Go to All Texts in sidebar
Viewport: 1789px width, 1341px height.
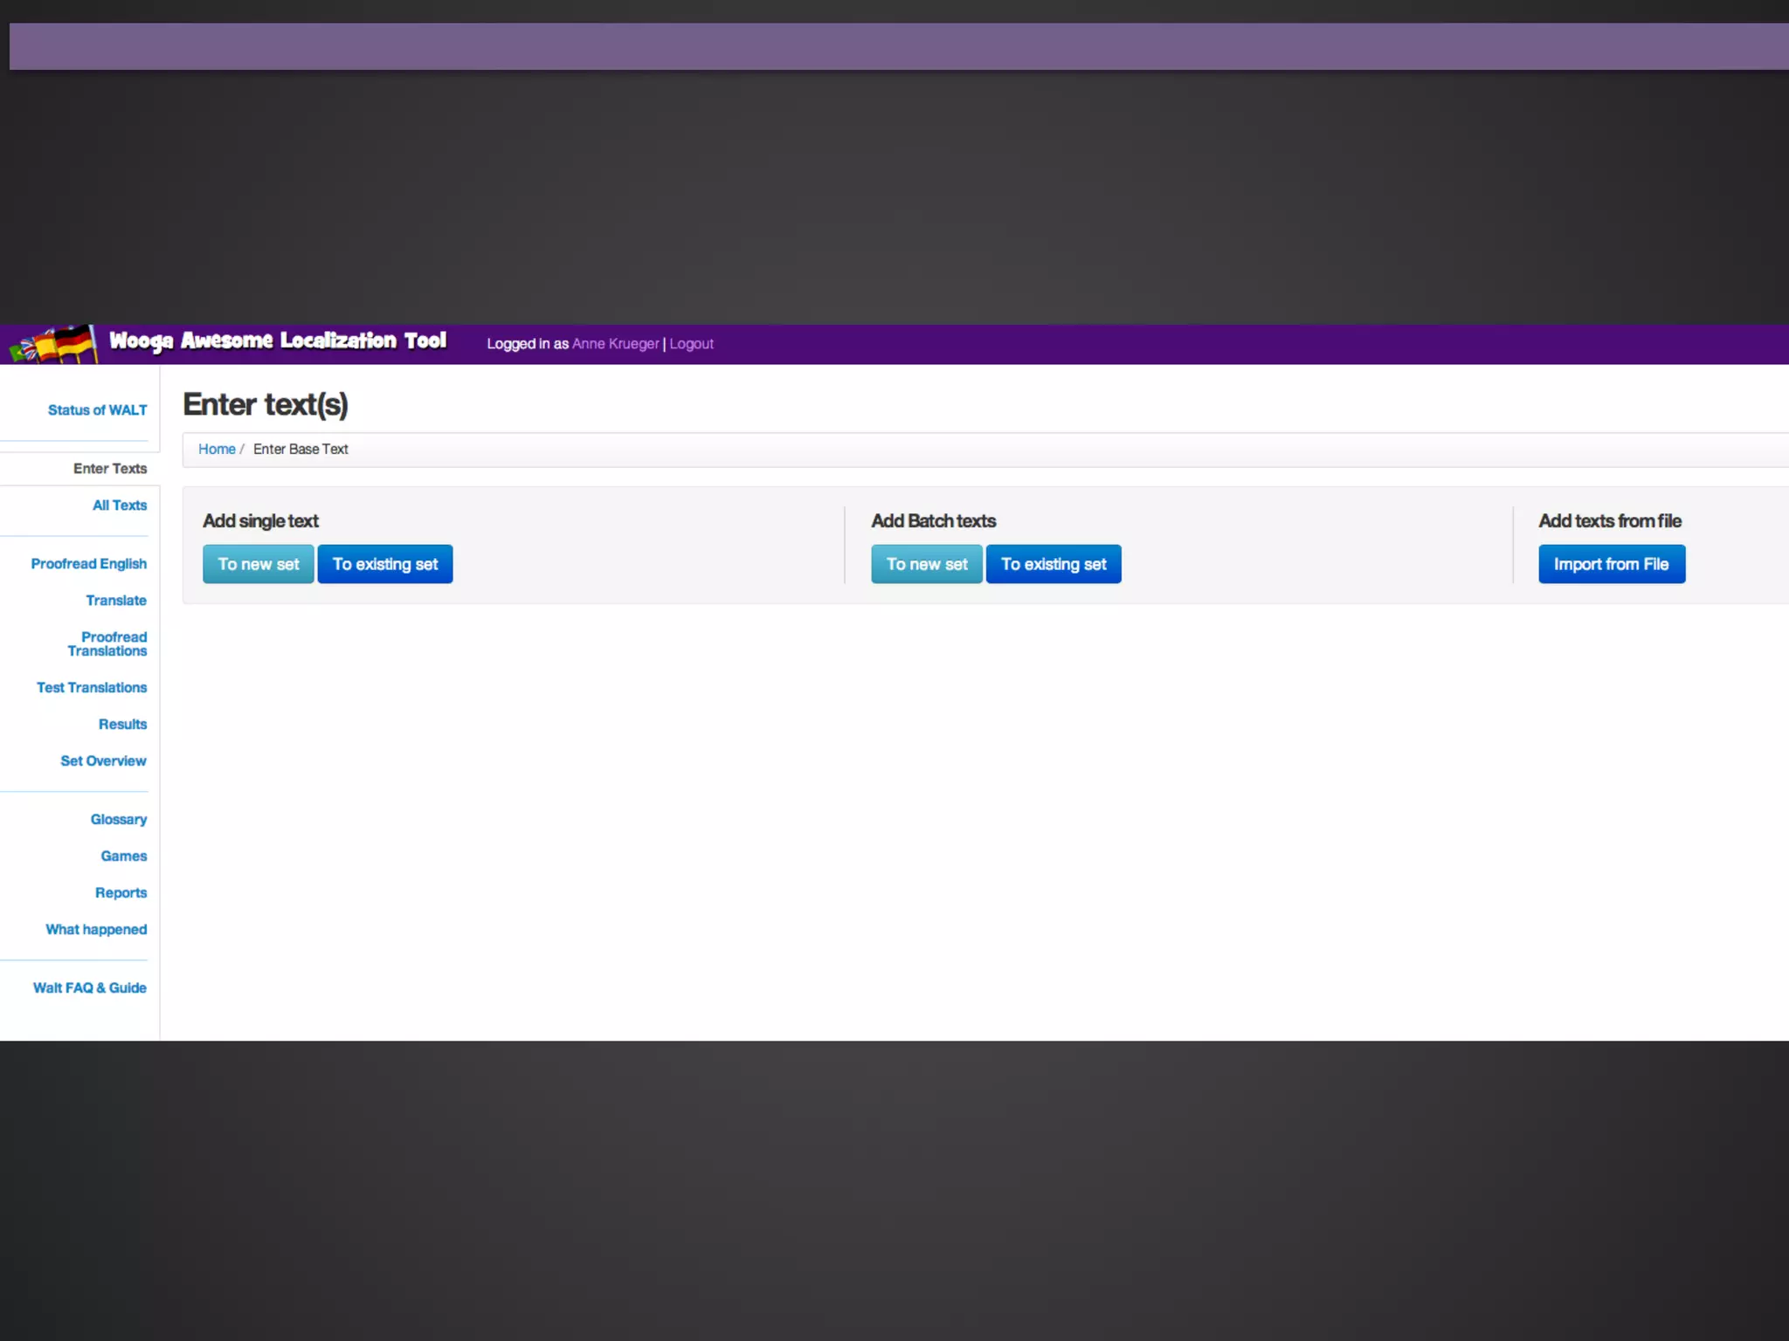pos(120,505)
